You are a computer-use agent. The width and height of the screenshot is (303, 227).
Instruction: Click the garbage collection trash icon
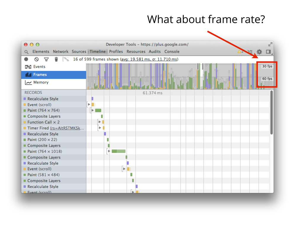click(56, 59)
